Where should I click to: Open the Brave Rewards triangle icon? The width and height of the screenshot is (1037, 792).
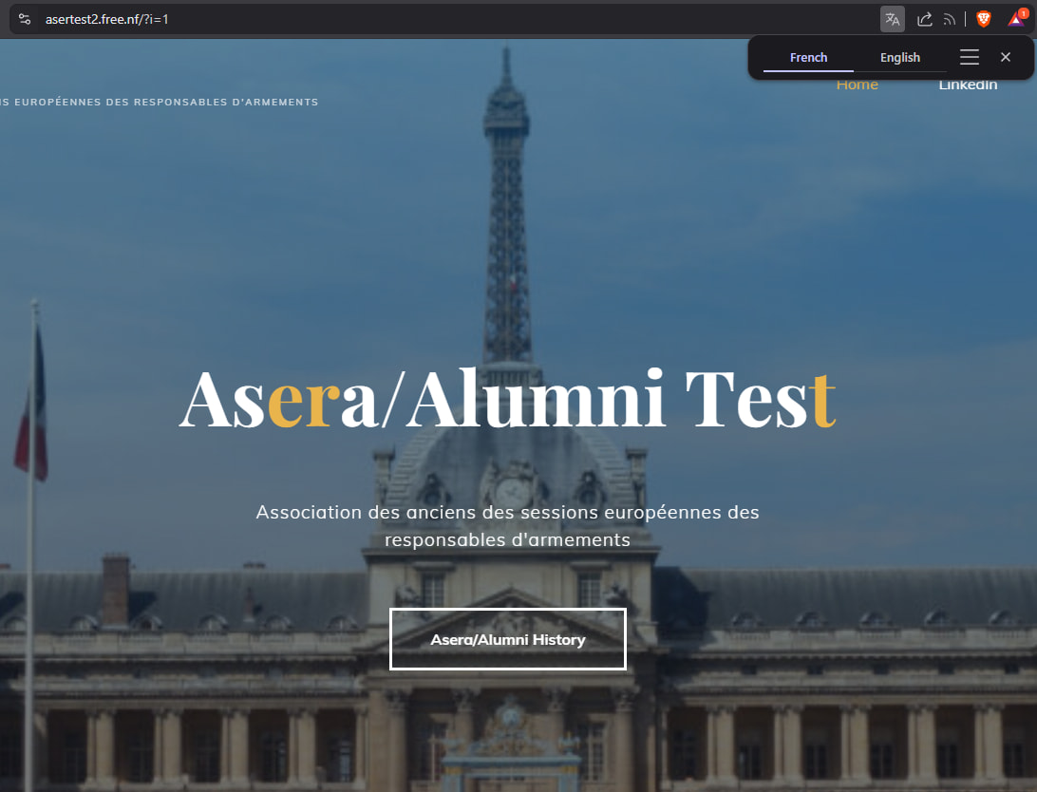coord(1016,18)
